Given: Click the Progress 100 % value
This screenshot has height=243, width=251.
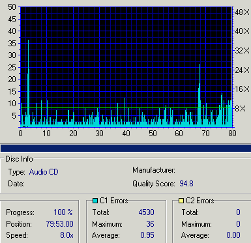Looking at the screenshot, I should pos(63,212).
